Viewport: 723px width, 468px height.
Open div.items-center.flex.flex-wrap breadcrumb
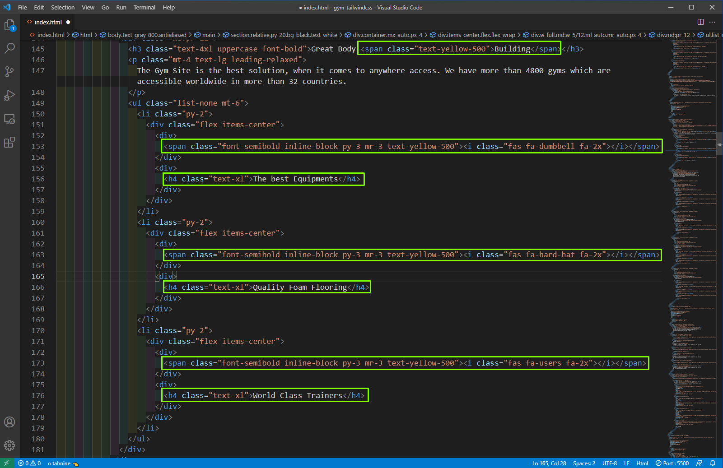(472, 35)
